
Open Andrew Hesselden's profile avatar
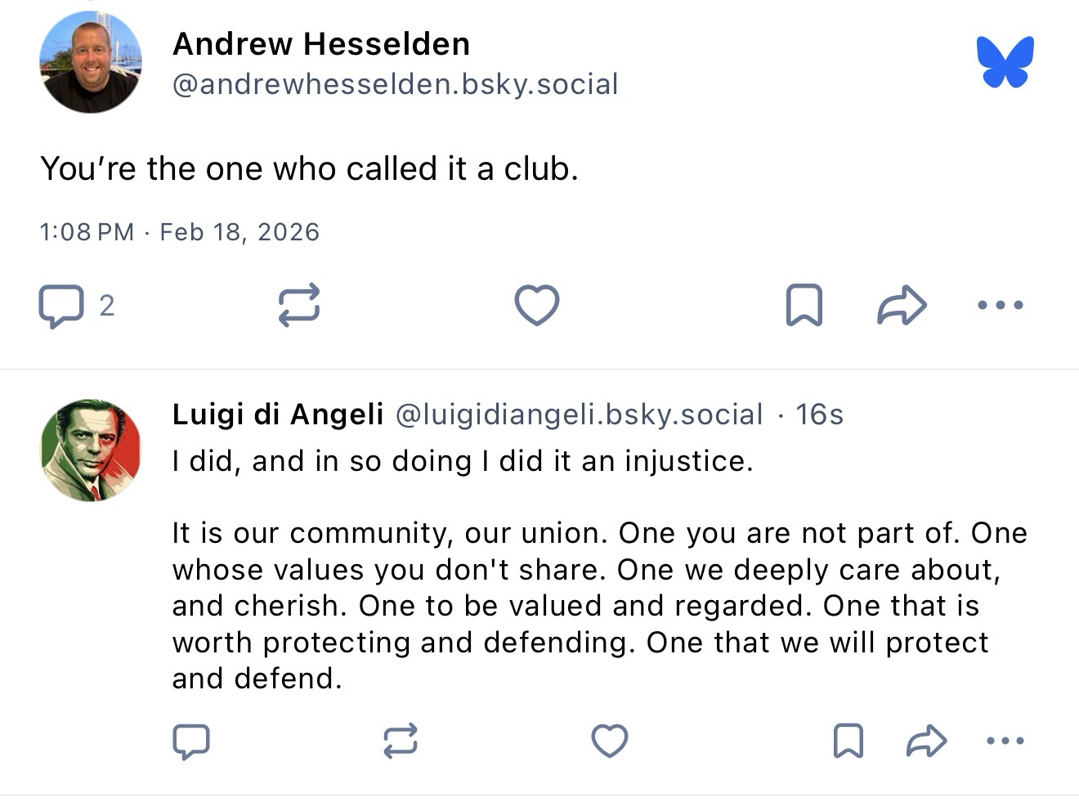(x=91, y=63)
